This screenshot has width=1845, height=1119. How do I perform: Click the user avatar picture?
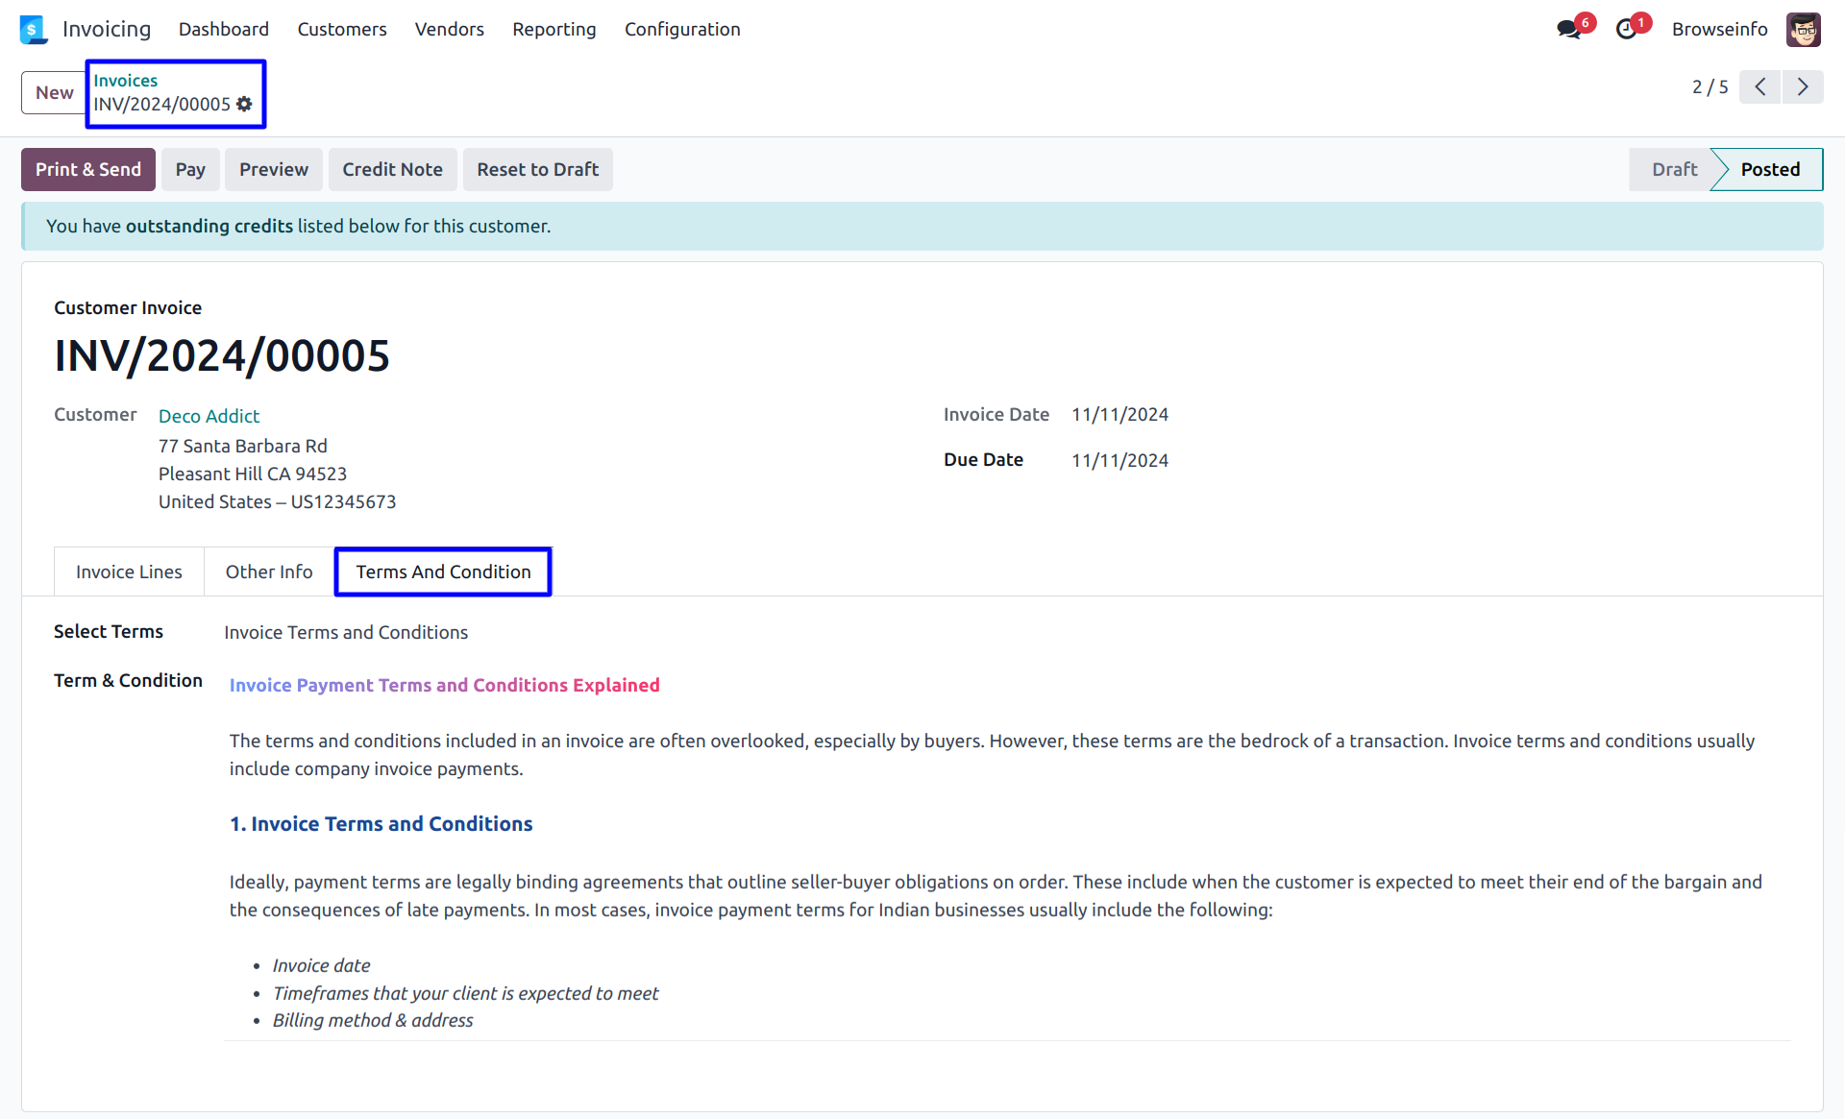1803,30
